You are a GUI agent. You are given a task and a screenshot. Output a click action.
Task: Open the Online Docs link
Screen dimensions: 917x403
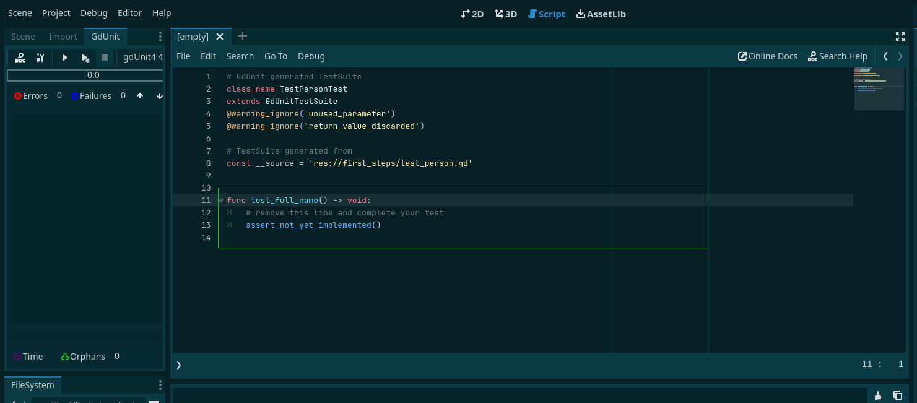click(x=767, y=56)
